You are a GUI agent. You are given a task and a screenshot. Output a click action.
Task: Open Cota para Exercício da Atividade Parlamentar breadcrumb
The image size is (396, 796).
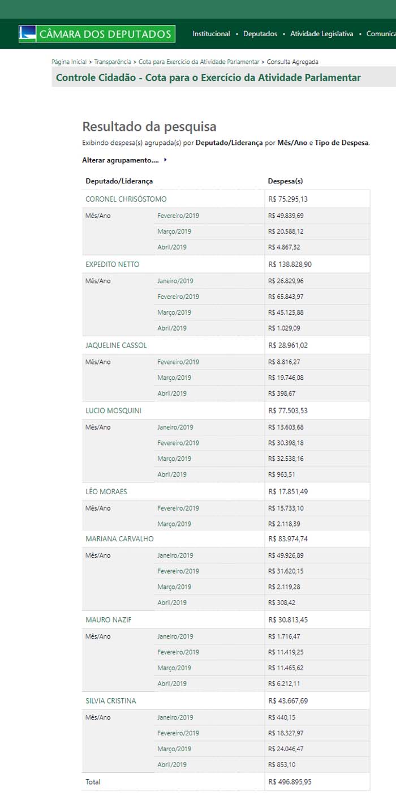click(199, 62)
